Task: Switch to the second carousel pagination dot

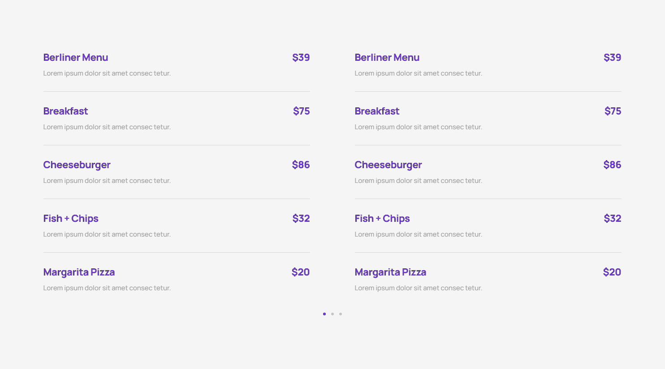Action: tap(332, 314)
